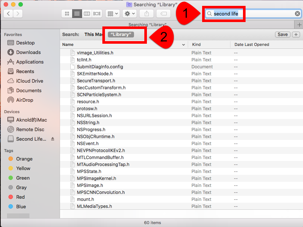Toggle search scope to "Library"
Screen dimensions: 303x227
point(121,34)
